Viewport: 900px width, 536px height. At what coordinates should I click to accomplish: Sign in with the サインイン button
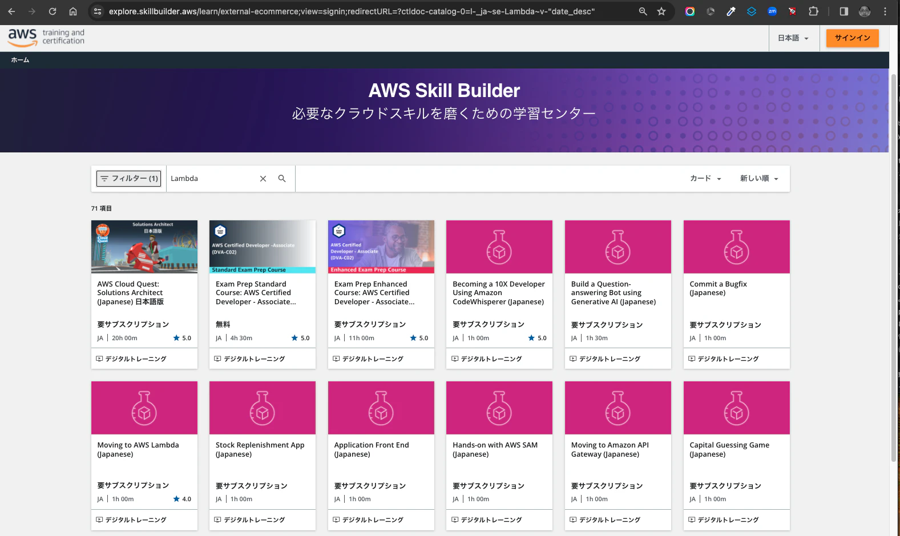click(x=853, y=38)
